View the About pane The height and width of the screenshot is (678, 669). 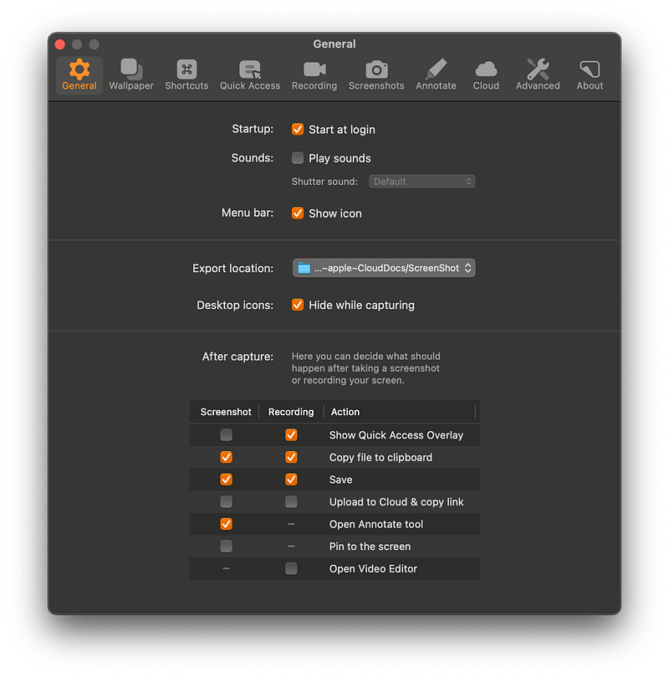click(590, 74)
